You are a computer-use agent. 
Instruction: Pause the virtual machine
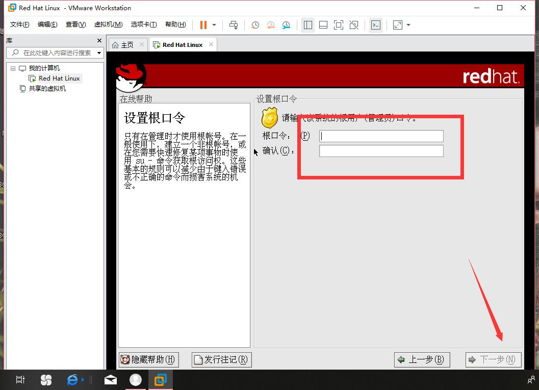point(203,25)
